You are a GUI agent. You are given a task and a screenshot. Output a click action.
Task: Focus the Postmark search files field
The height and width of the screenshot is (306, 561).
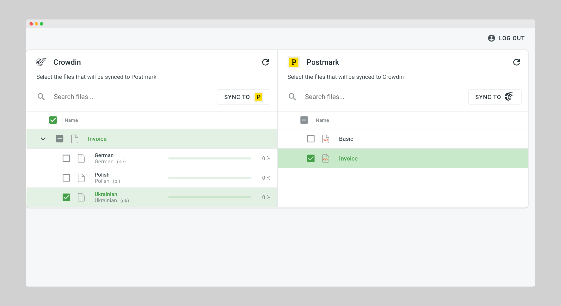click(384, 97)
